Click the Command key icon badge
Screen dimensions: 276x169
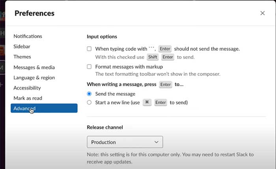pyautogui.click(x=147, y=102)
